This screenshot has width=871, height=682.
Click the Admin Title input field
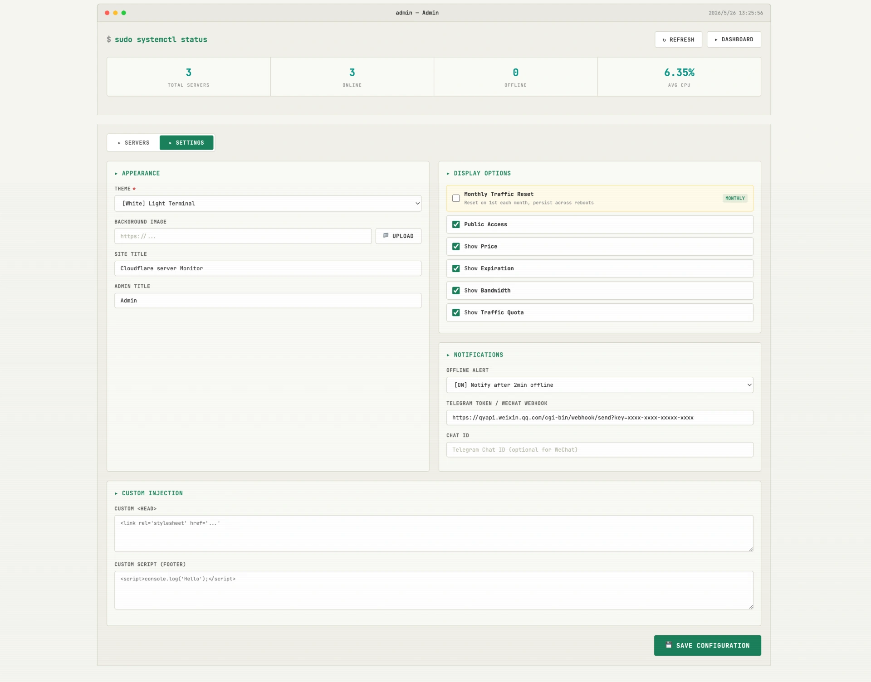tap(268, 301)
